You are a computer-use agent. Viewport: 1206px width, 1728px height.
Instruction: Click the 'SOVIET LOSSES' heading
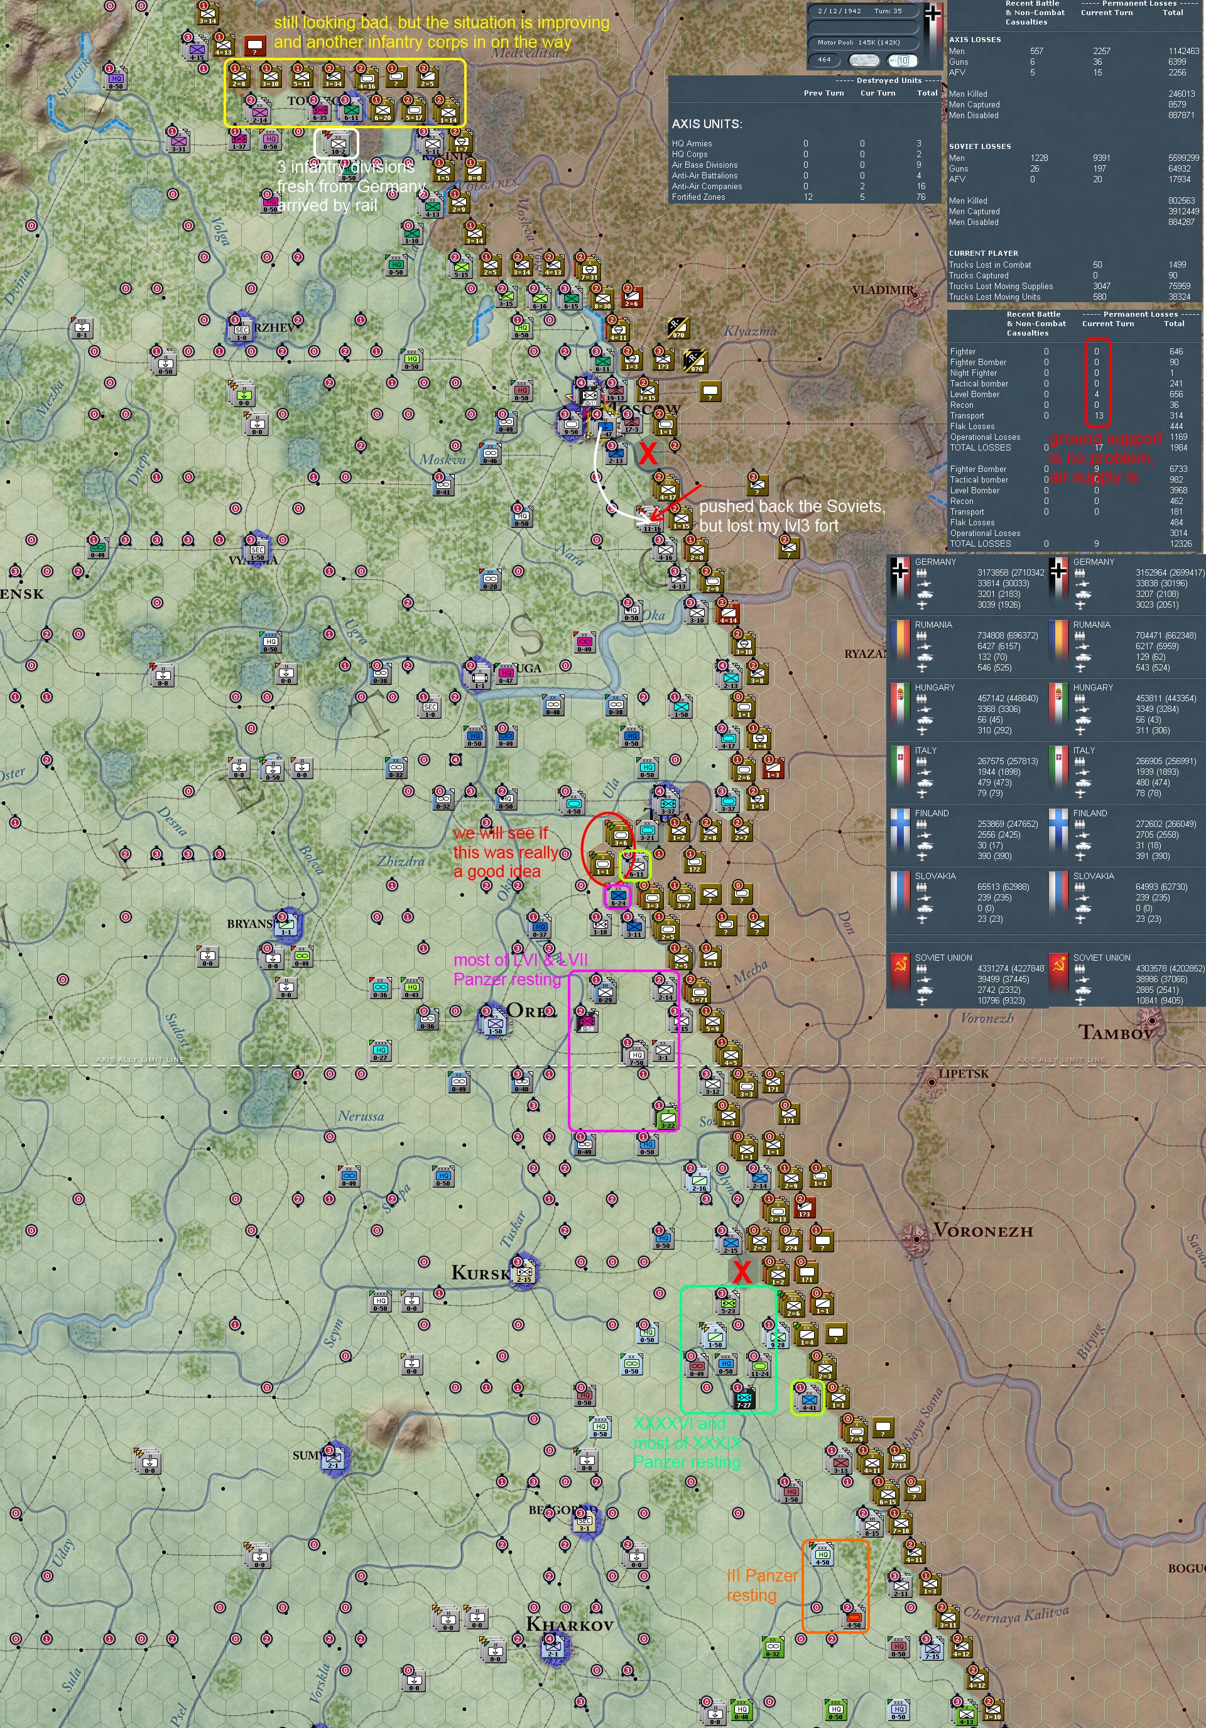[x=979, y=147]
